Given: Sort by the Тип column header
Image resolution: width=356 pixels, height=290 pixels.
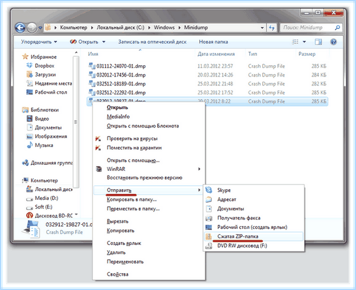Looking at the screenshot, I should (253, 54).
